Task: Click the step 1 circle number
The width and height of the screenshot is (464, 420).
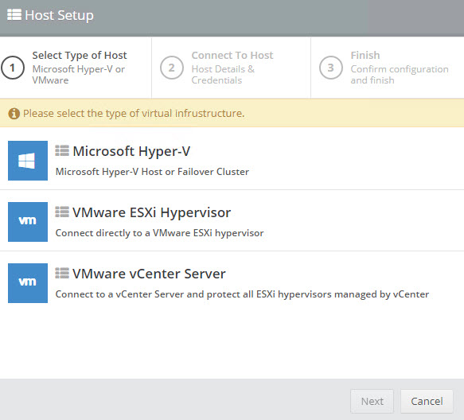Action: coord(13,68)
